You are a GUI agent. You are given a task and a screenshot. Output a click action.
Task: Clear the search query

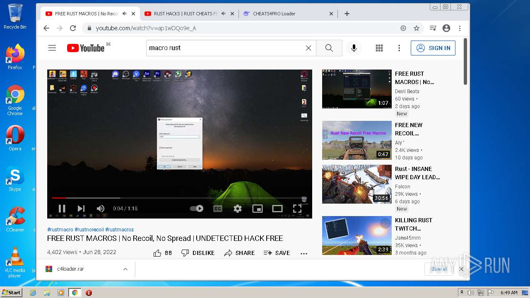point(308,48)
